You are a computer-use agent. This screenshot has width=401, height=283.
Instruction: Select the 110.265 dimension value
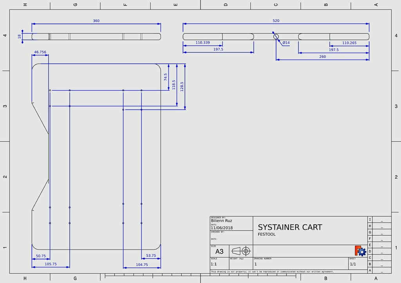pos(349,43)
